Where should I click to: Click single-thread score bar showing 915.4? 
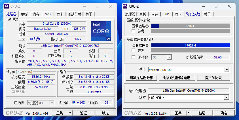(190, 26)
